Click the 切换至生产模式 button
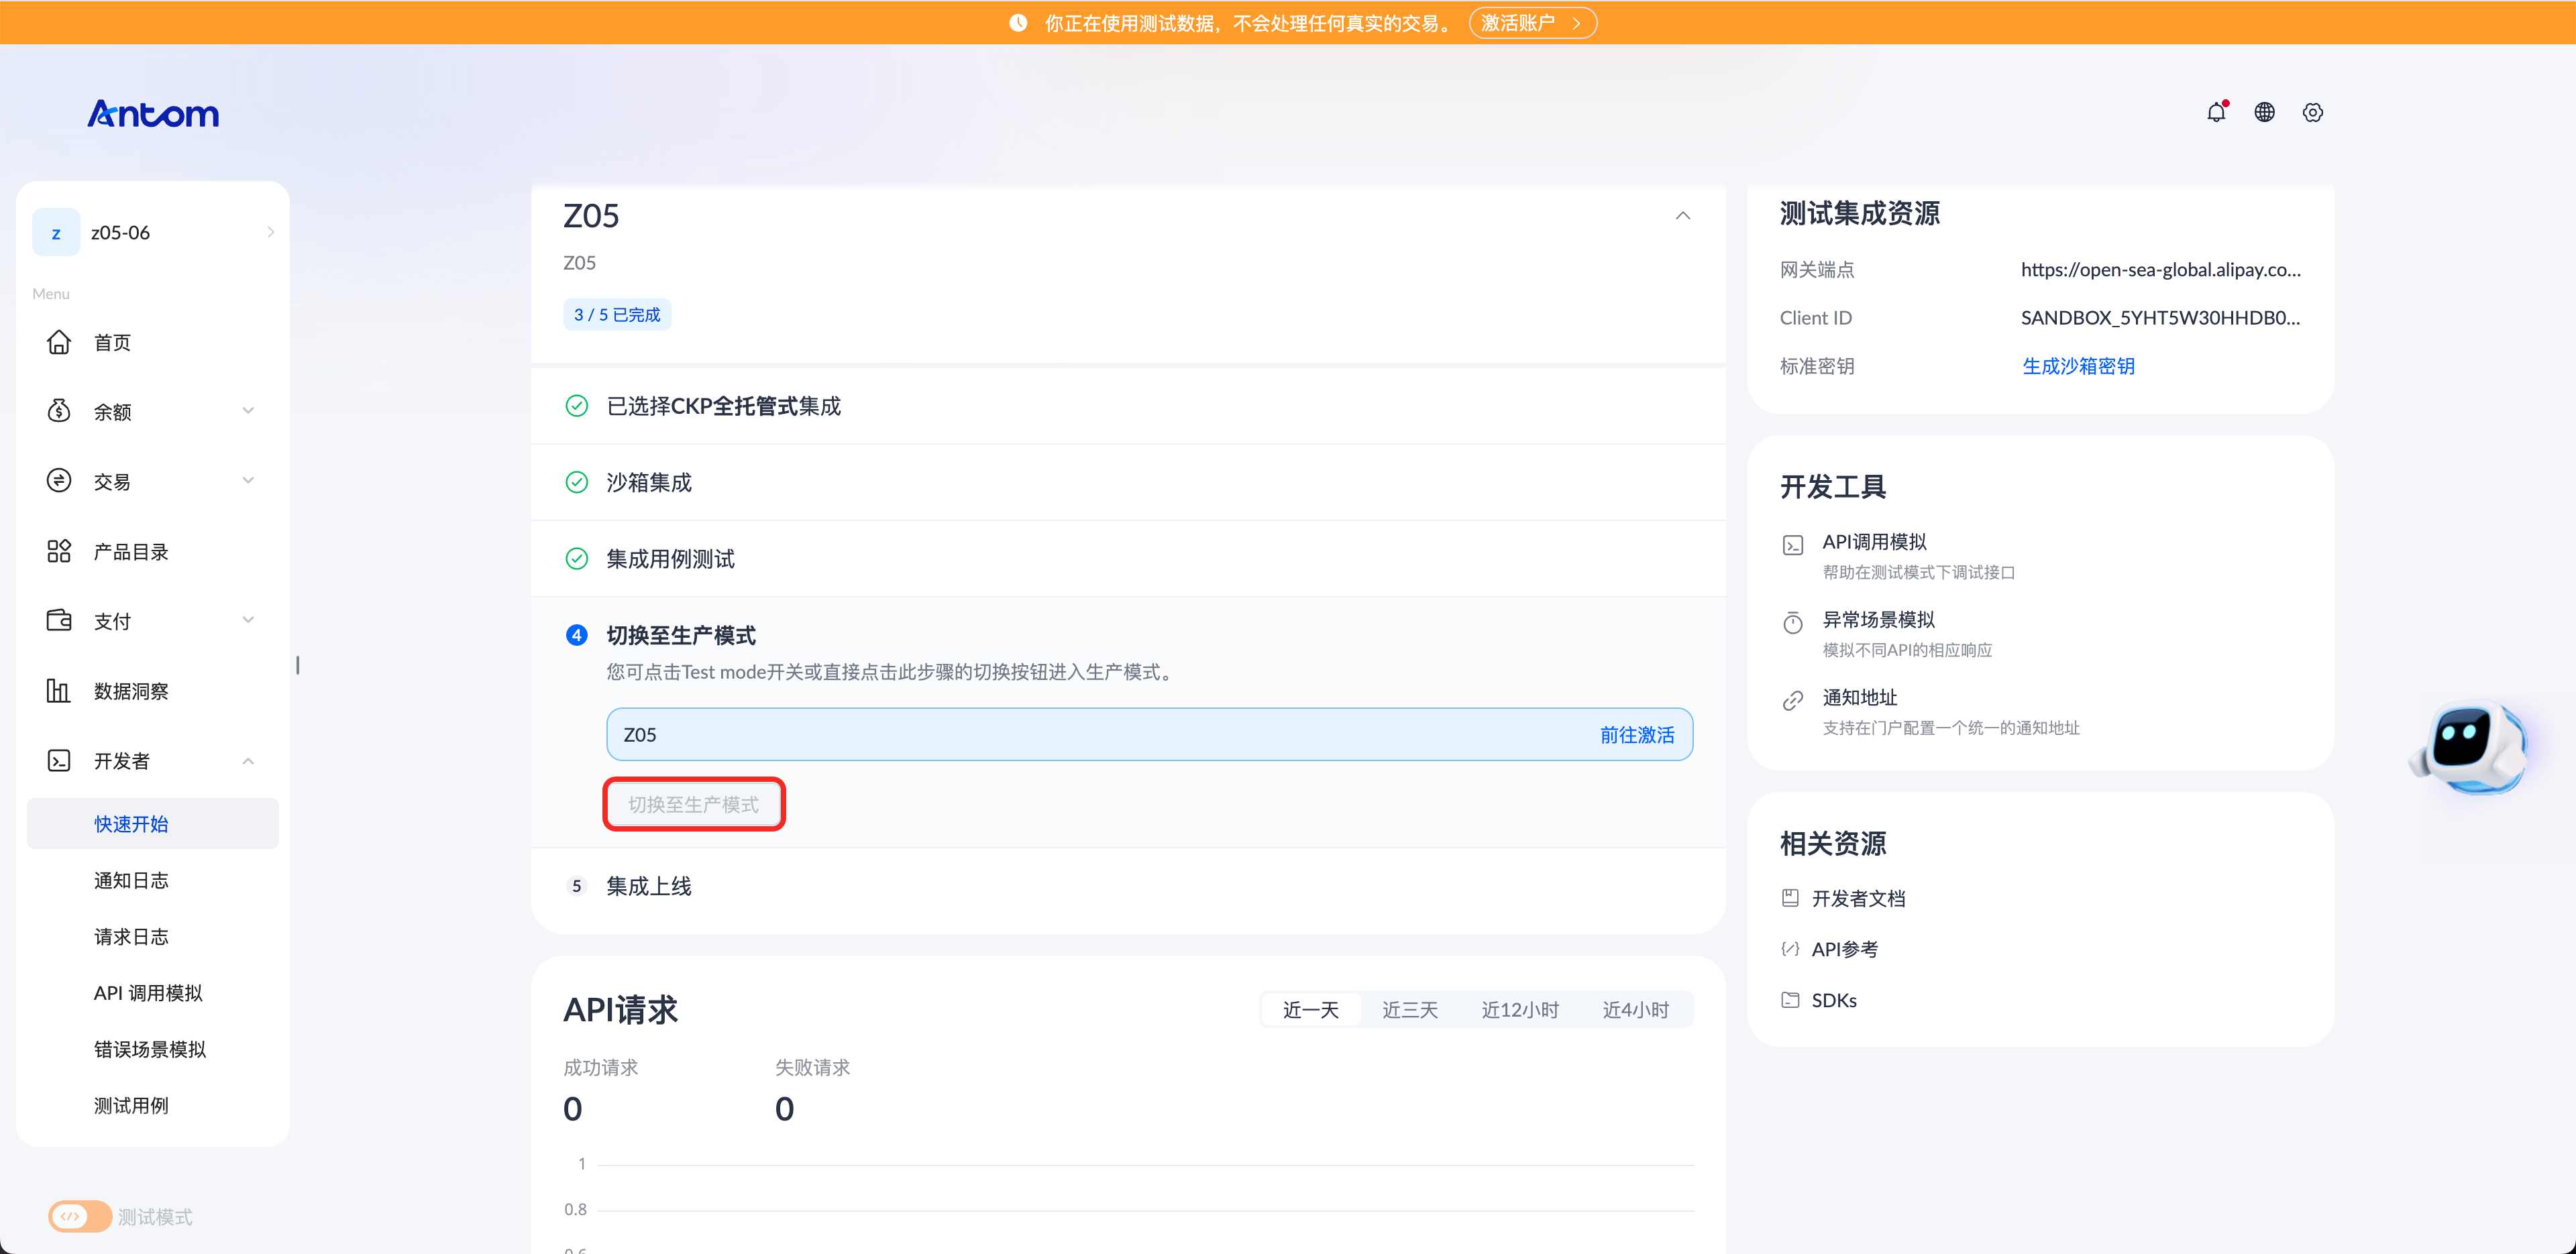2576x1254 pixels. (x=693, y=804)
